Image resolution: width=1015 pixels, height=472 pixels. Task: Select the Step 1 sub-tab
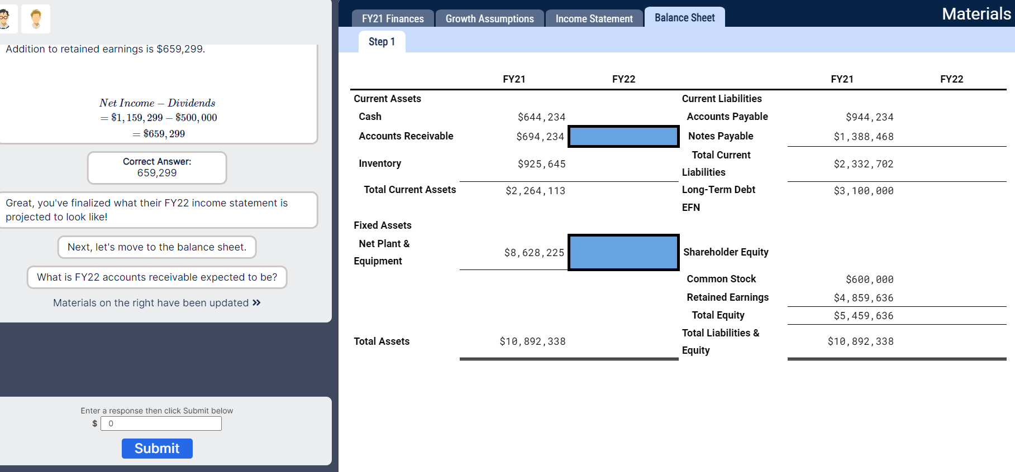point(382,42)
